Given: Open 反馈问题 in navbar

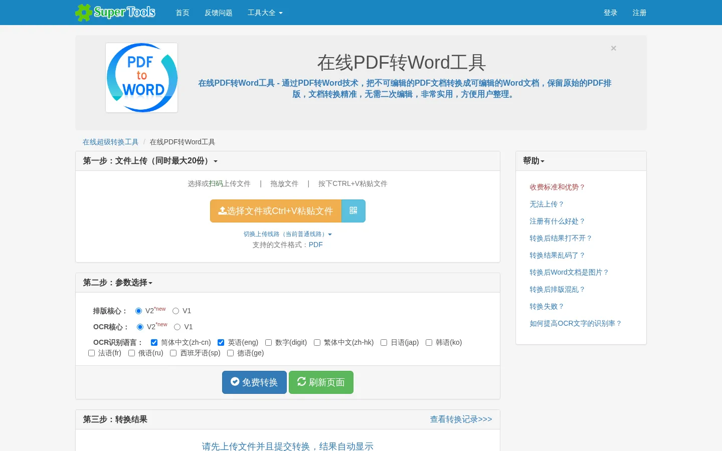Looking at the screenshot, I should (219, 13).
